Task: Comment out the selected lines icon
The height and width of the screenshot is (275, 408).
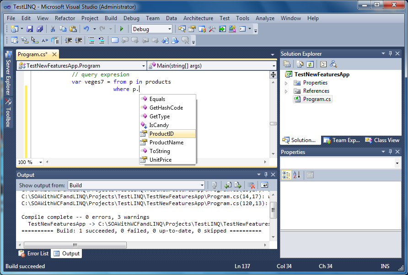Action: point(91,40)
